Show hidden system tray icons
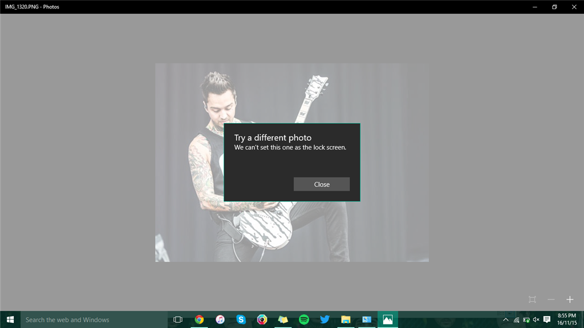This screenshot has width=584, height=328. (x=505, y=319)
